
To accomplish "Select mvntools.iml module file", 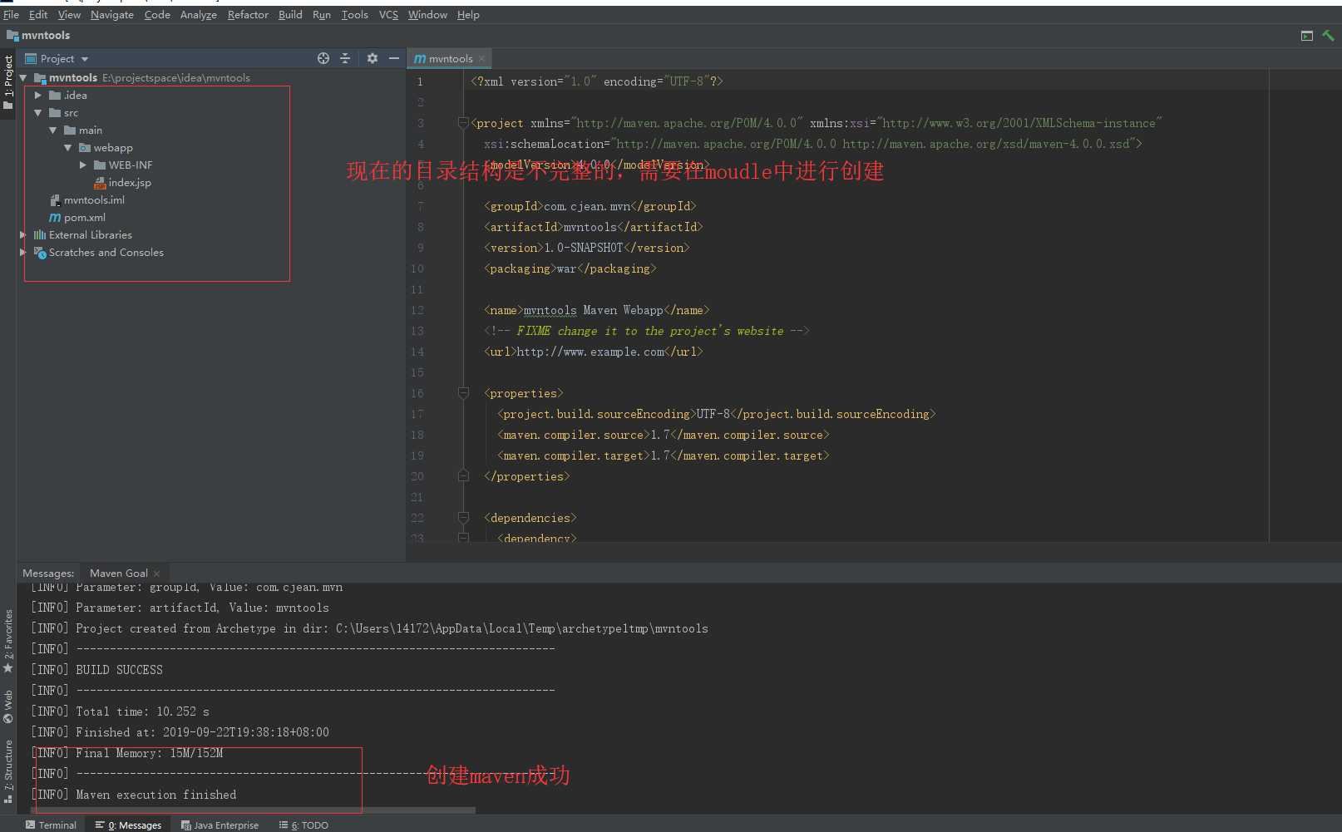I will (94, 200).
